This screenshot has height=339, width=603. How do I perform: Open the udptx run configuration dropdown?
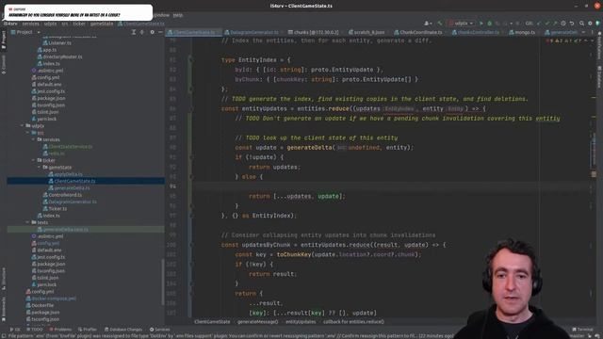click(461, 24)
